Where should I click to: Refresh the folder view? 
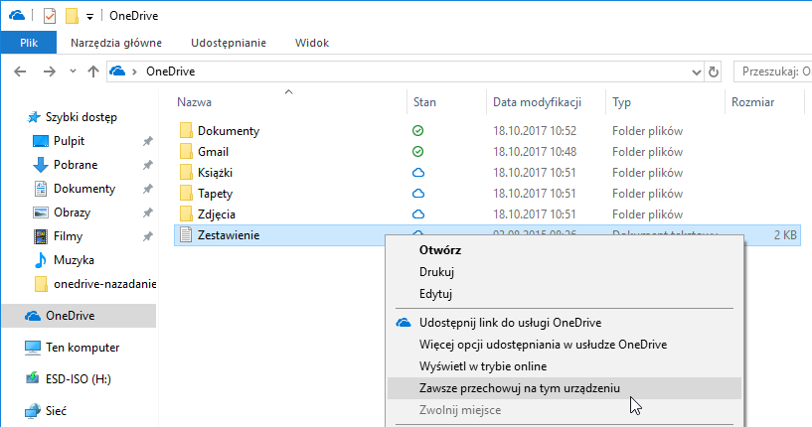714,71
